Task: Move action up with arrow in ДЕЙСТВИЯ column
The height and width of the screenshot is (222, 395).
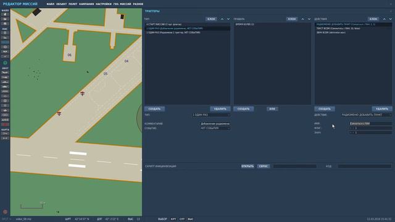Action: (x=384, y=19)
